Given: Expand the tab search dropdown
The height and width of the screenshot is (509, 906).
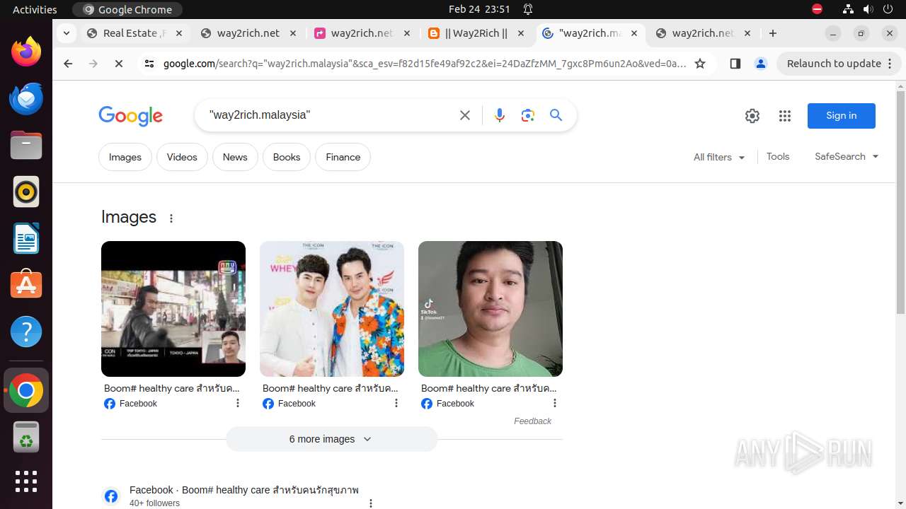Looking at the screenshot, I should pyautogui.click(x=66, y=33).
